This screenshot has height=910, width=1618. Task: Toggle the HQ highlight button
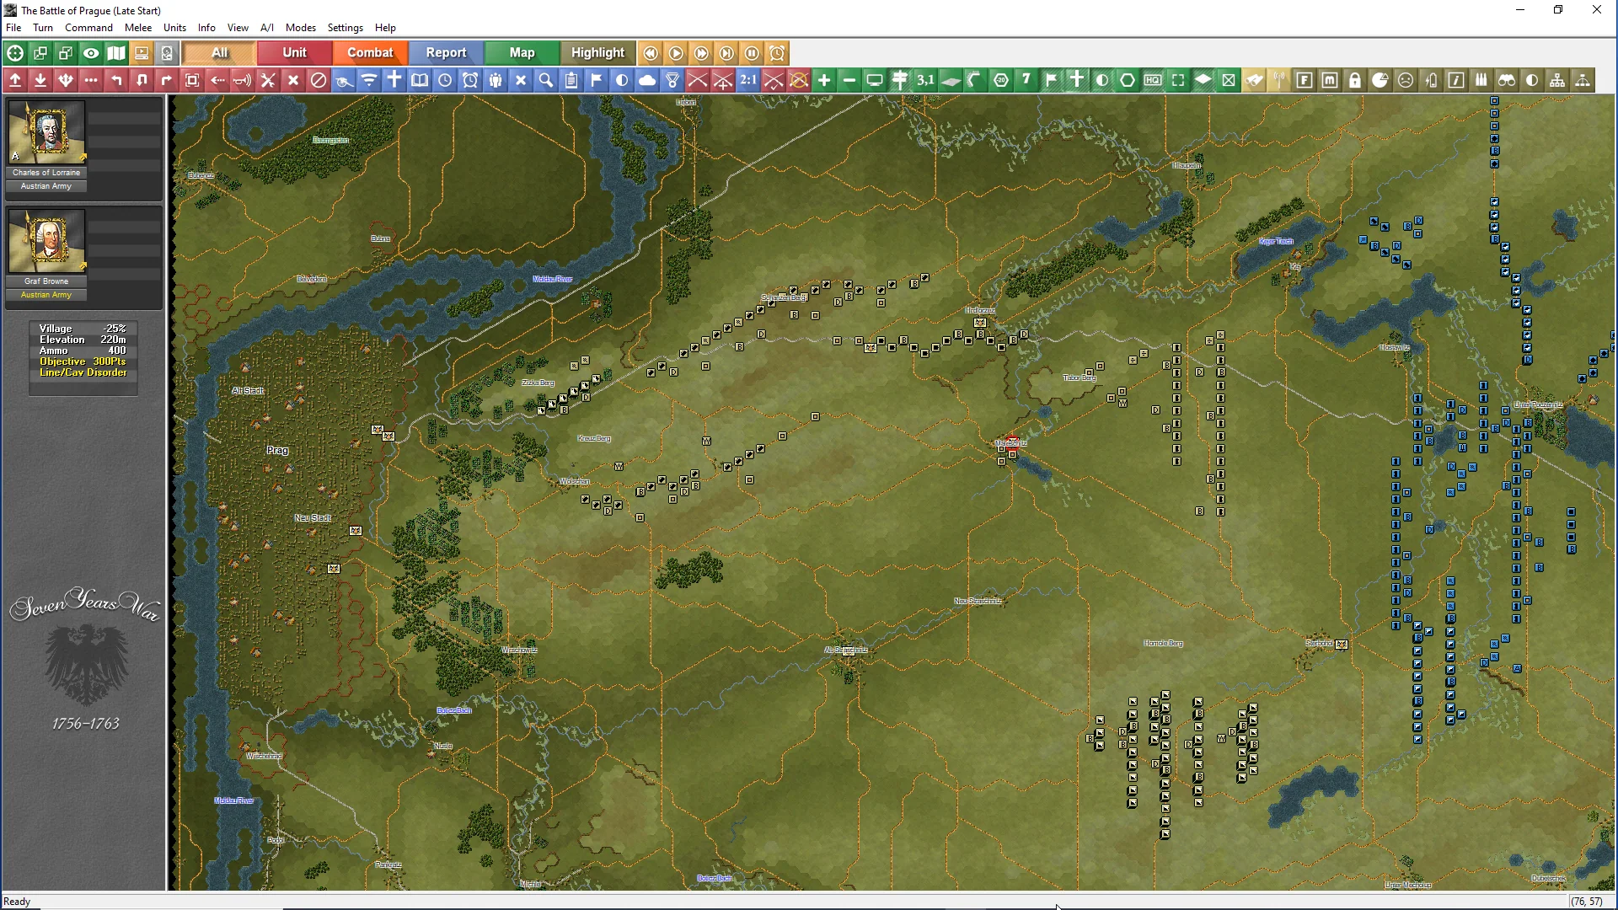pos(1153,80)
